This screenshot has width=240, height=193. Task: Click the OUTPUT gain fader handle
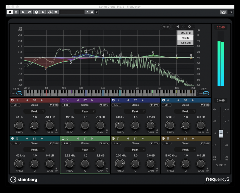[x=221, y=134]
